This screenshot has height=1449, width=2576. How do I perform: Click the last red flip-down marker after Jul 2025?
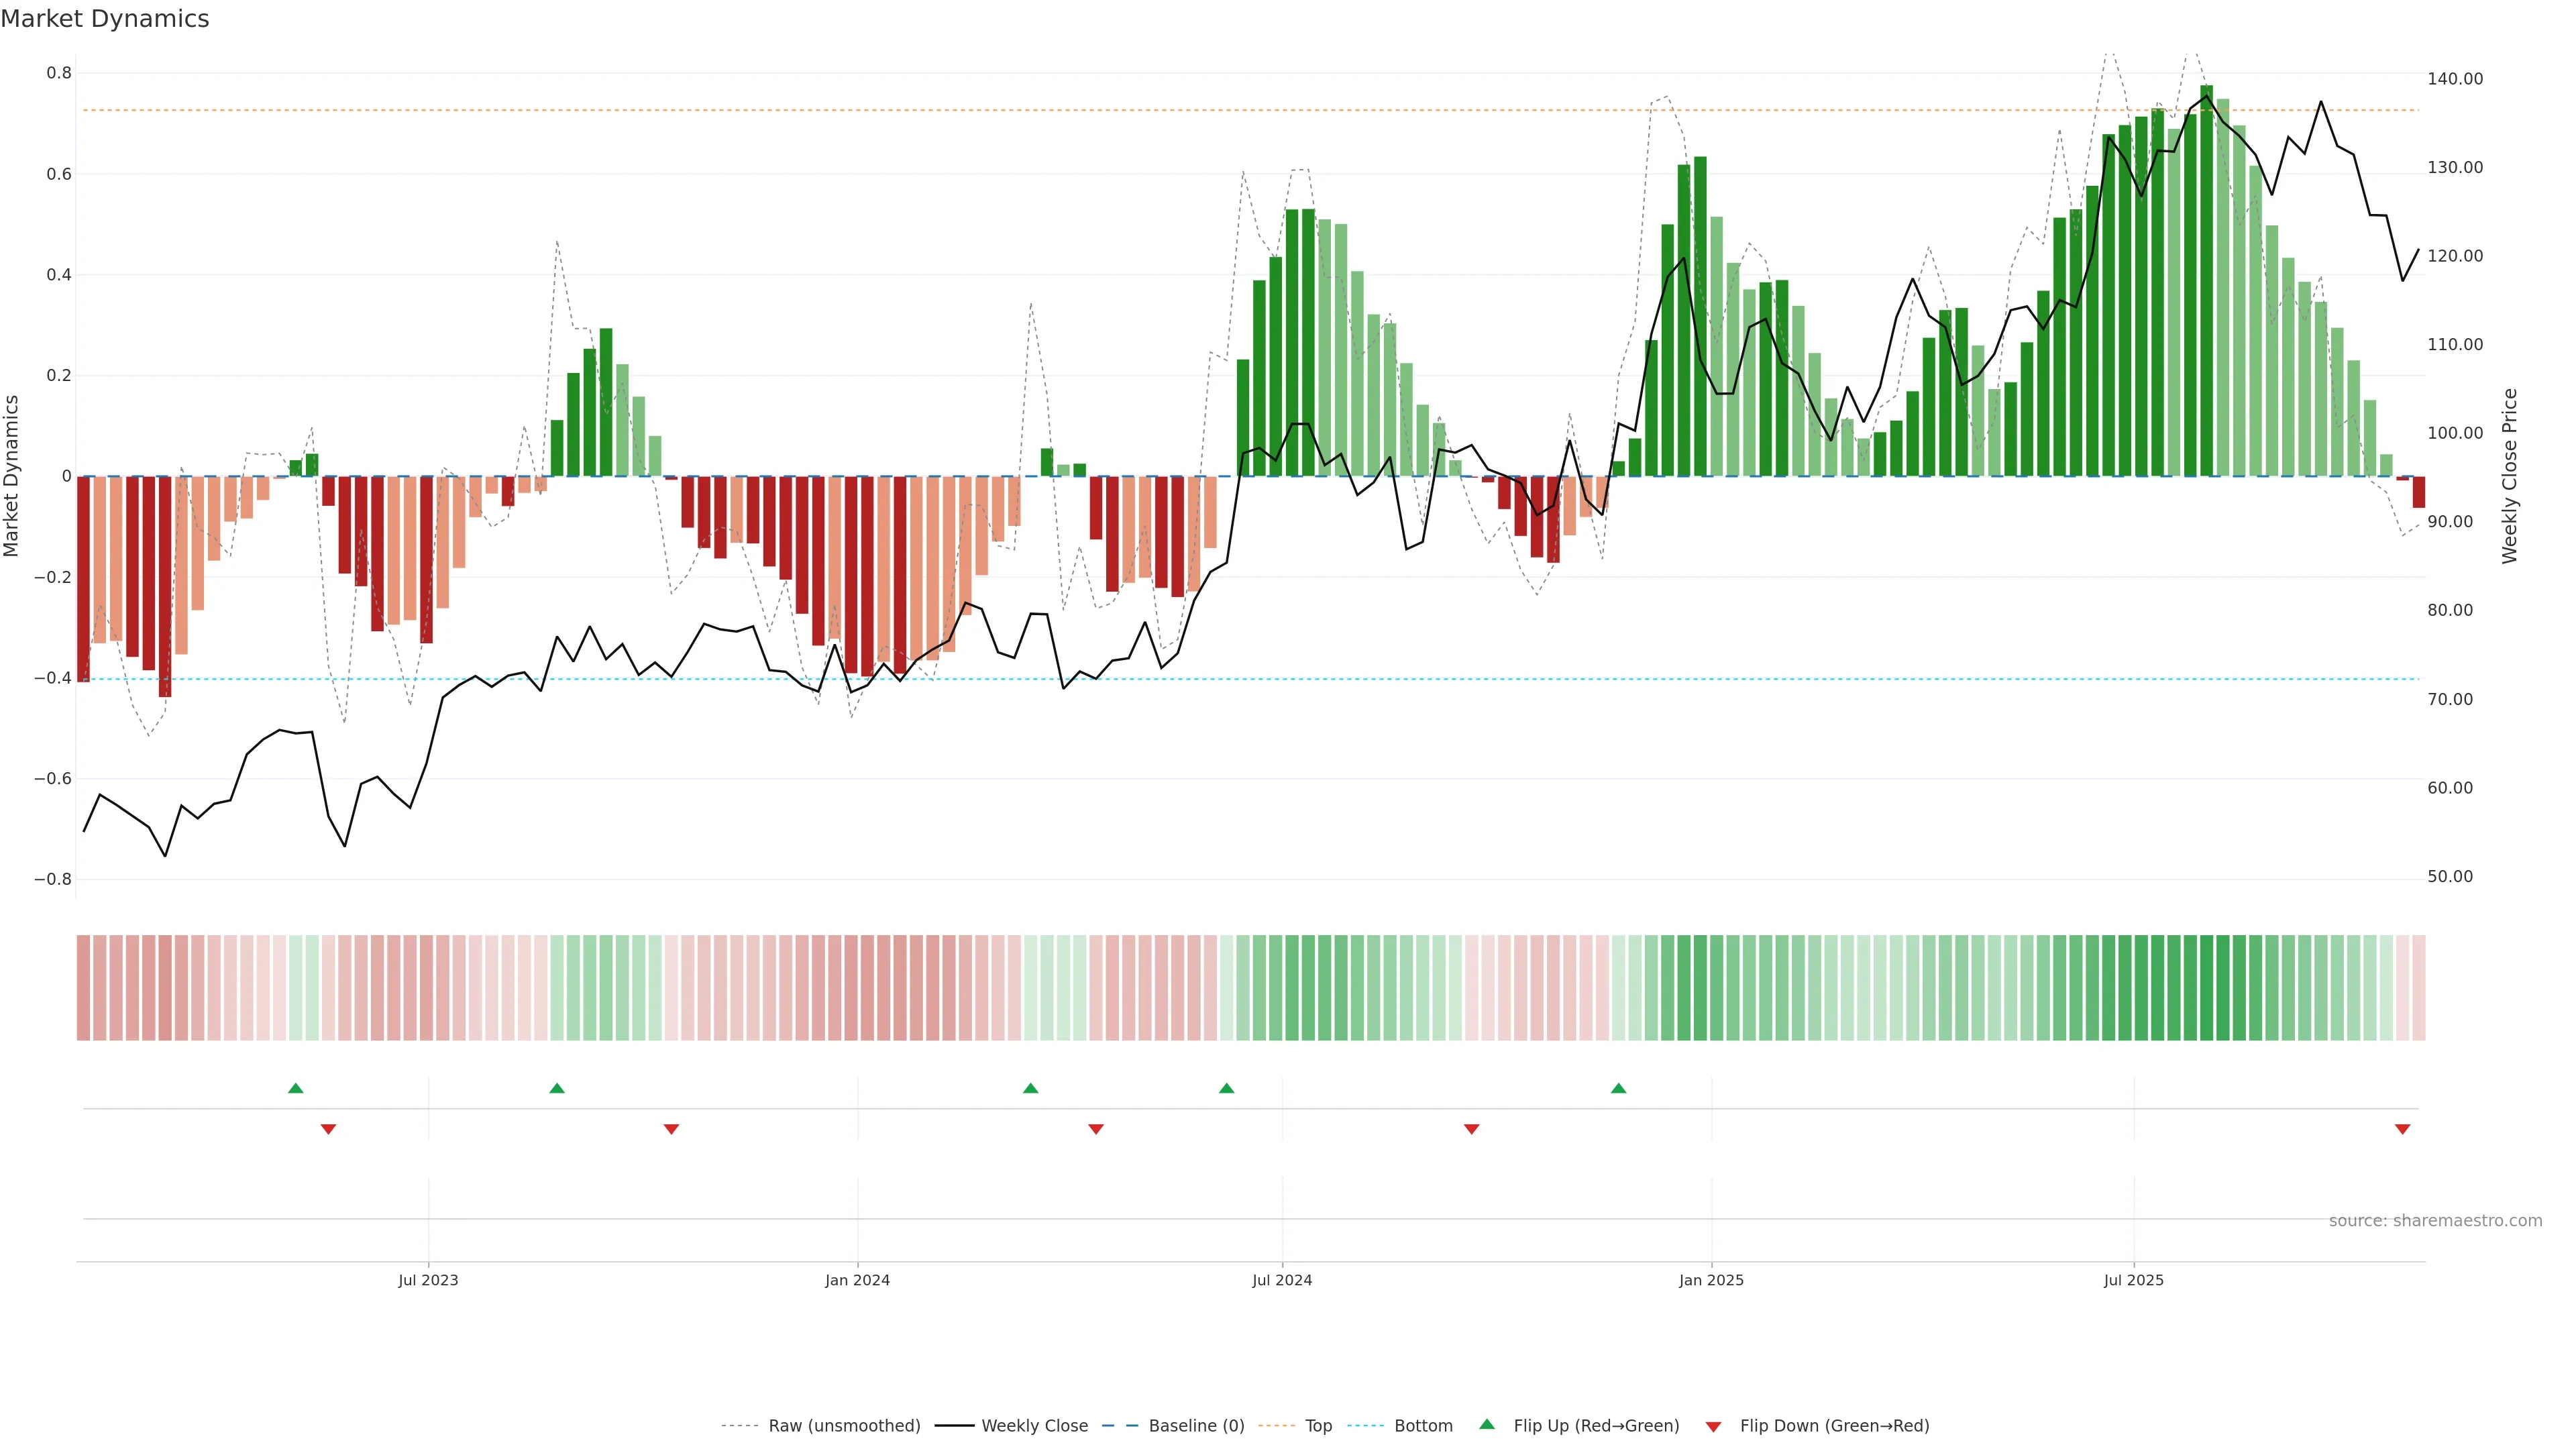click(2402, 1129)
